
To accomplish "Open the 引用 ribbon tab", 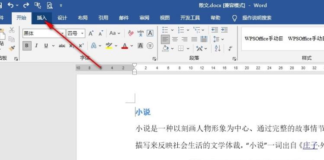I will (x=103, y=18).
